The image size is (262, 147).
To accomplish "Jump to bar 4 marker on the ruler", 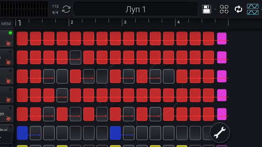I will click(x=178, y=22).
